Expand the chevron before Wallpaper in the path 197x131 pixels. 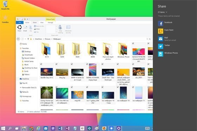click(52, 39)
